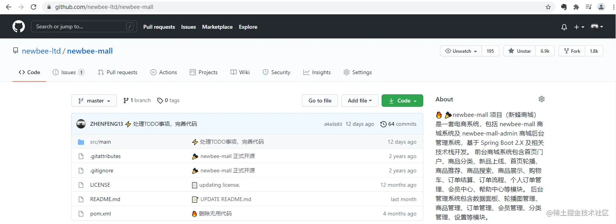
Task: Click the browser address bar URL
Action: click(x=104, y=7)
